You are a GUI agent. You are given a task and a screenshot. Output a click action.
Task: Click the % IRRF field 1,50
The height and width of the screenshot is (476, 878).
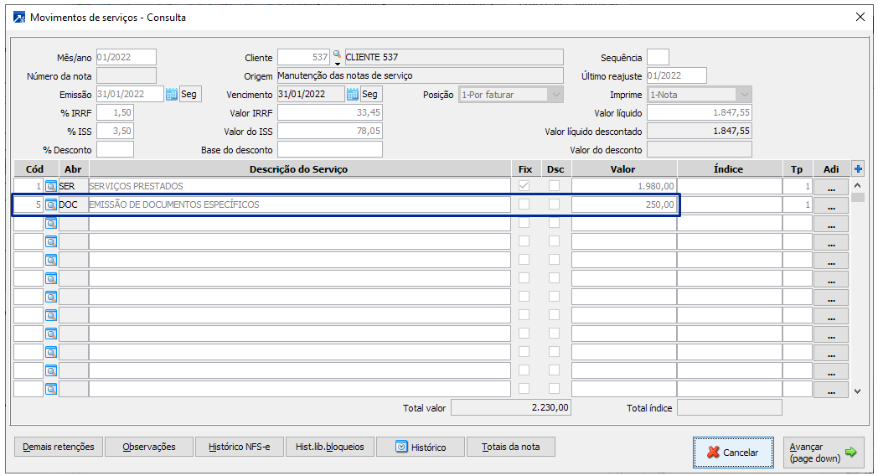tap(115, 112)
